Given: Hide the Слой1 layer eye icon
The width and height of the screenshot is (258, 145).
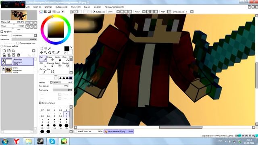Looking at the screenshot, I should (4, 68).
